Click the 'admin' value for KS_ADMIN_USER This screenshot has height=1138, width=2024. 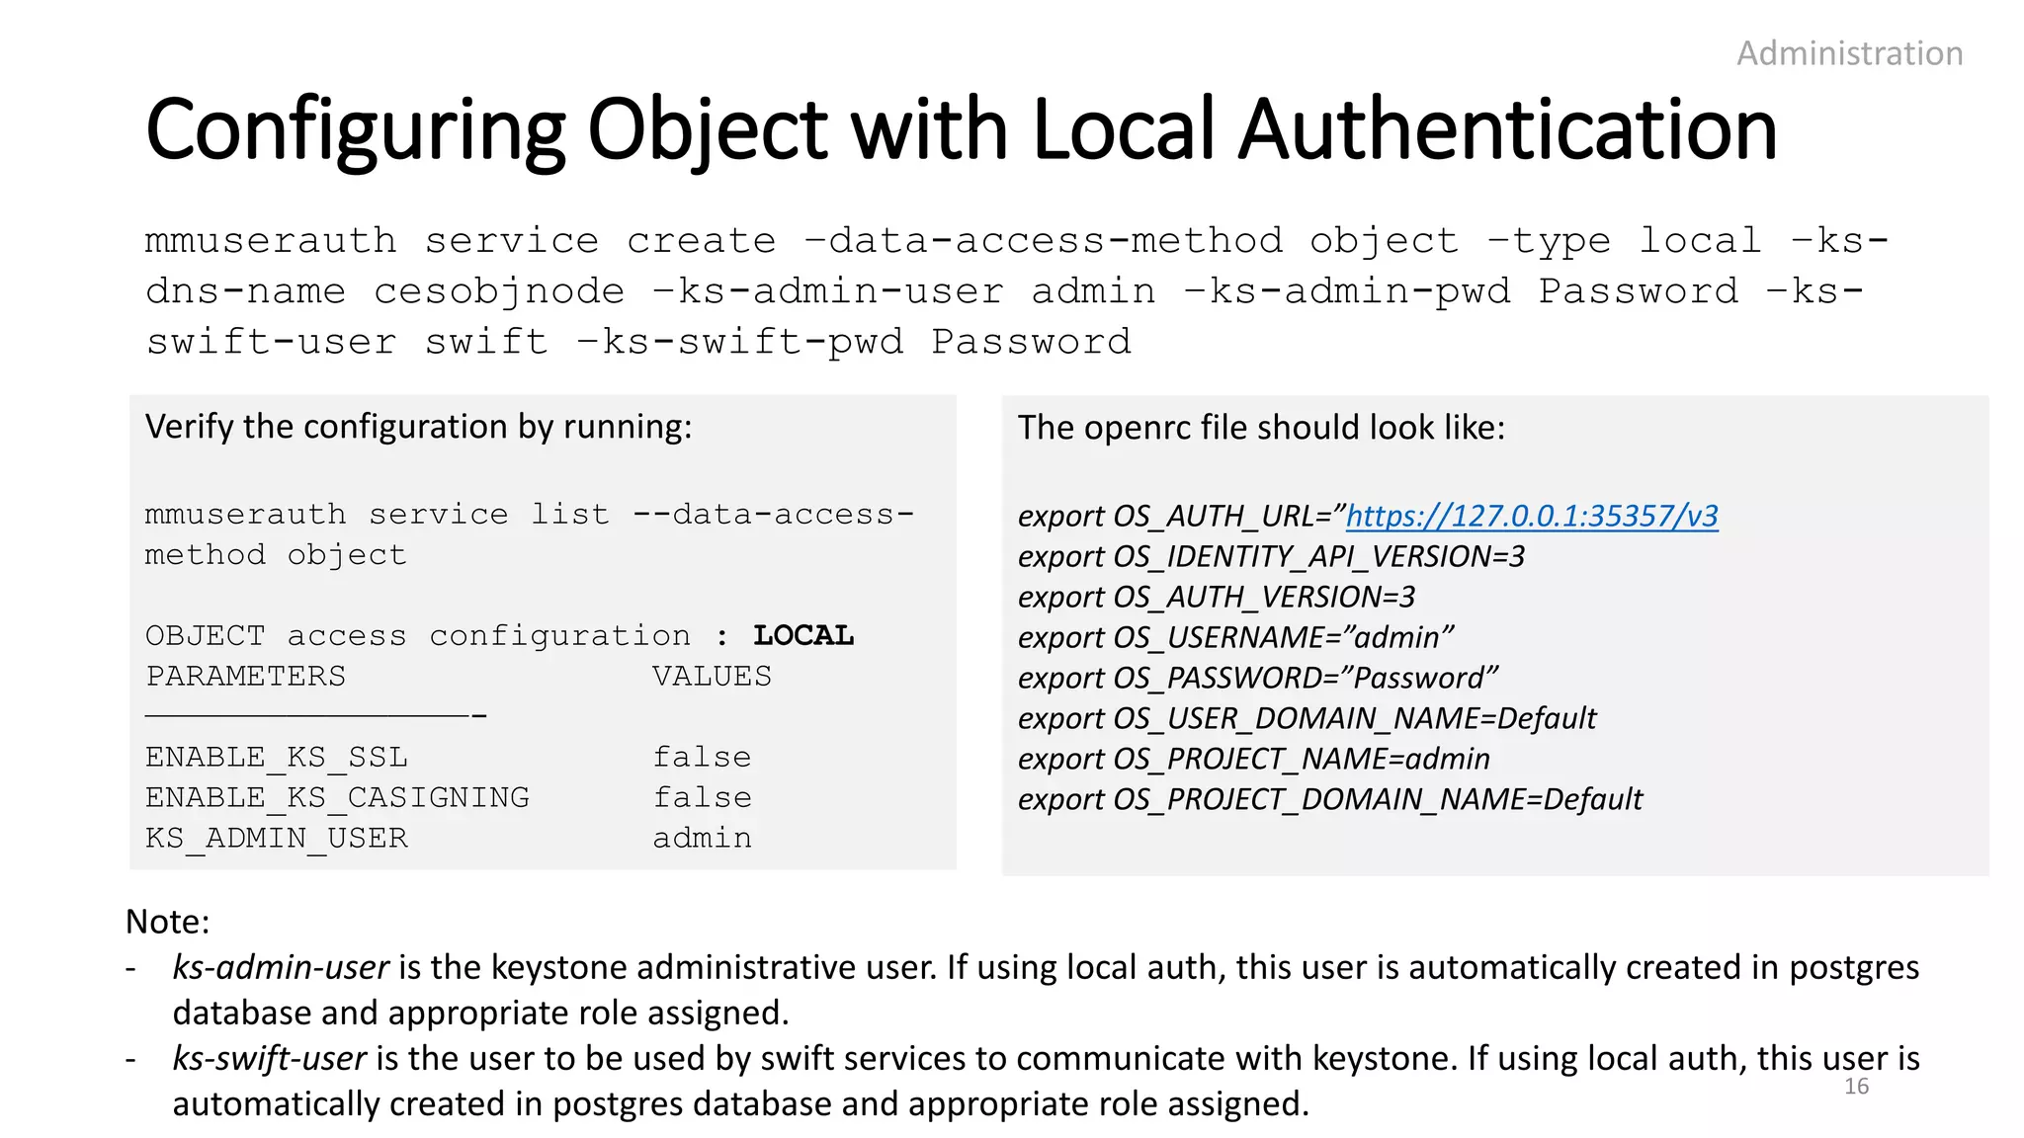click(x=702, y=839)
